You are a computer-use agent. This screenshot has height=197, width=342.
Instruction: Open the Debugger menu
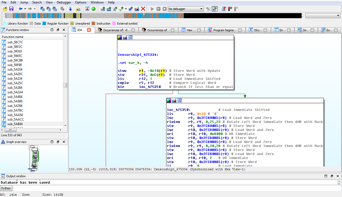tap(64, 2)
